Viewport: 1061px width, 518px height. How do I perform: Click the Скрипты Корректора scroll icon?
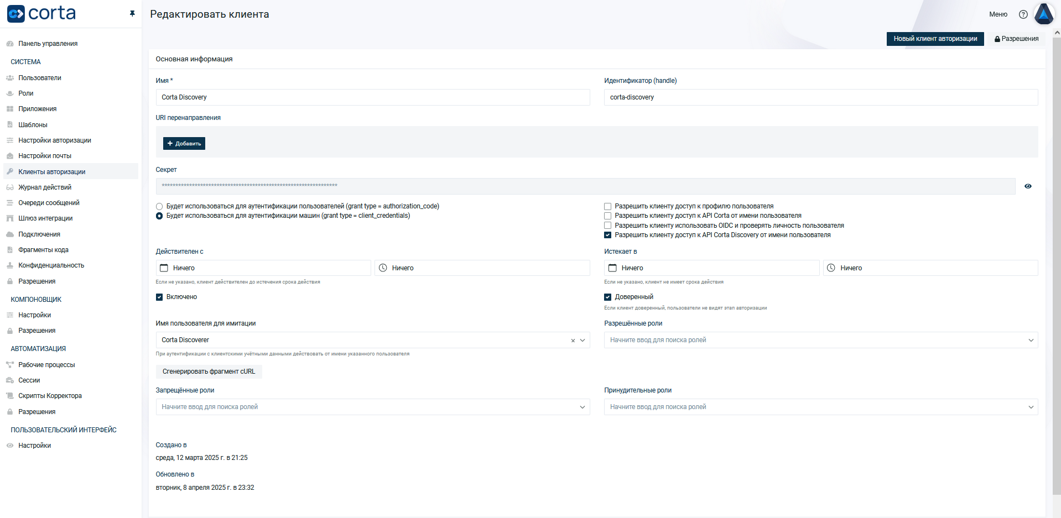[x=10, y=396]
